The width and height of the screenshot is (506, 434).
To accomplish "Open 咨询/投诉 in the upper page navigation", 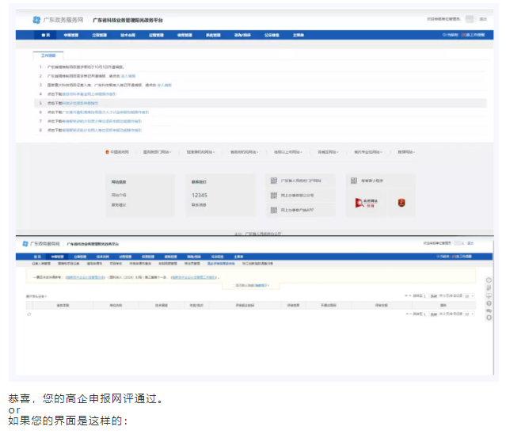I will tap(242, 35).
